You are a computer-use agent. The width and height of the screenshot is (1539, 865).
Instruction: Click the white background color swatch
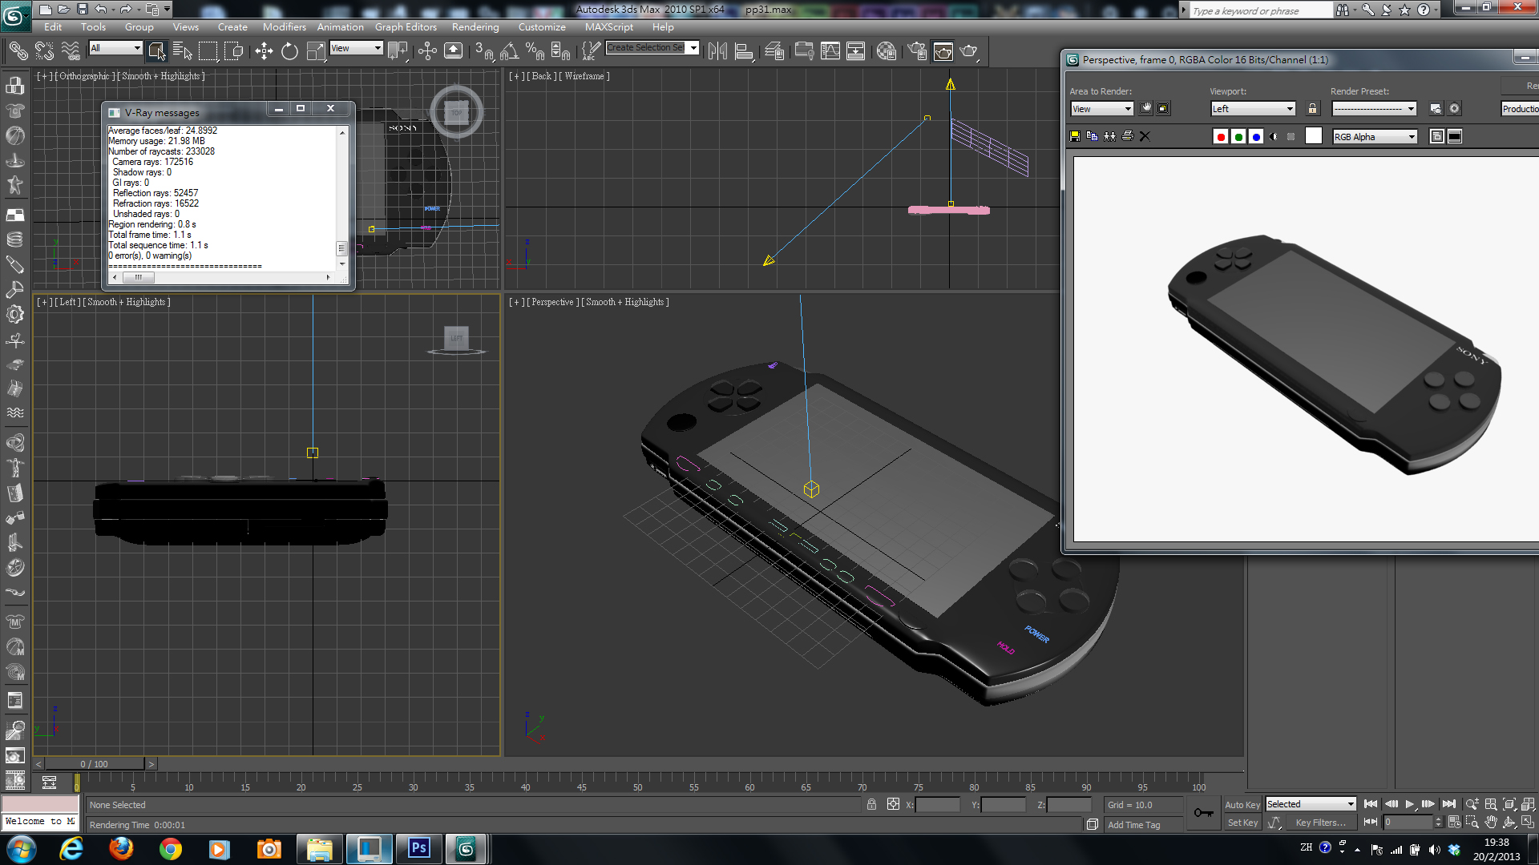point(1313,136)
